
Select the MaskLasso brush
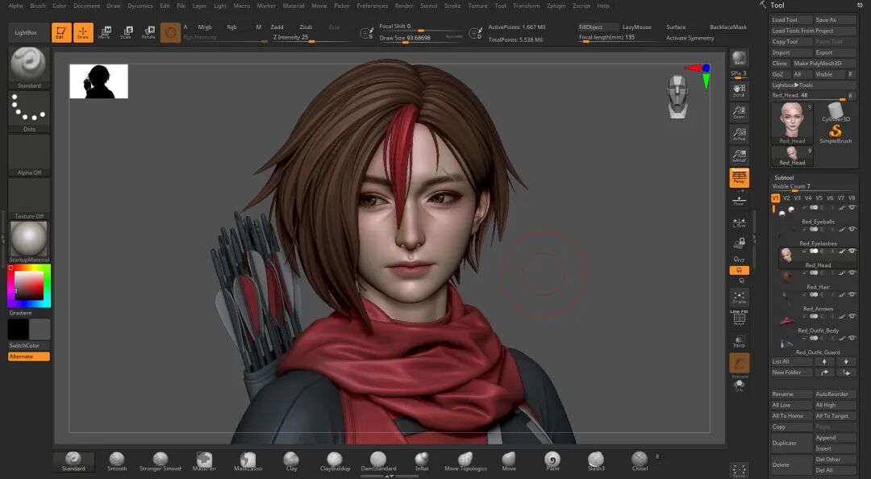(x=248, y=461)
